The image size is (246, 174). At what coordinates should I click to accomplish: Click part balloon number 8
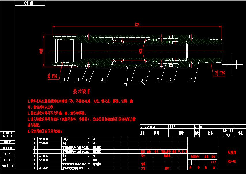(x=171, y=80)
